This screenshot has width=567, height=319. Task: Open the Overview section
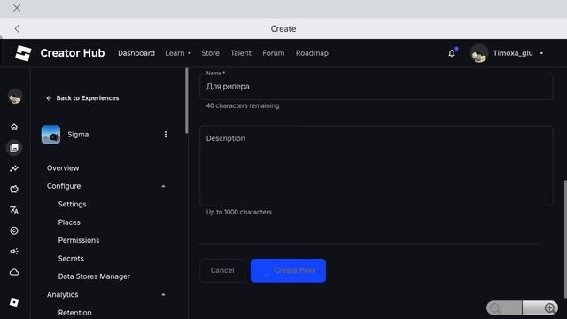pos(63,168)
